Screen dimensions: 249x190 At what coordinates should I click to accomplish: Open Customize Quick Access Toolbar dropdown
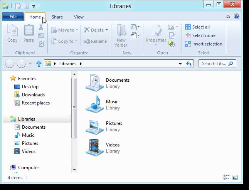[34, 7]
